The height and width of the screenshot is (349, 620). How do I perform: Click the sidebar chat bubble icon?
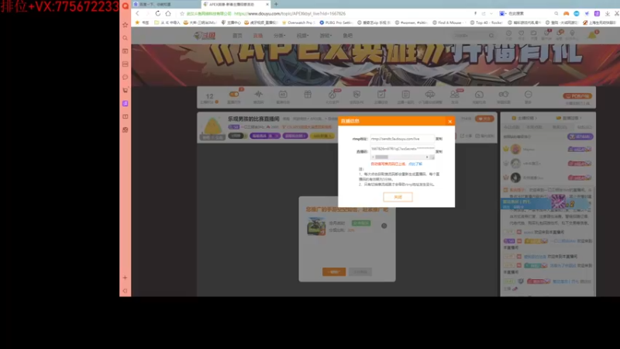click(125, 77)
